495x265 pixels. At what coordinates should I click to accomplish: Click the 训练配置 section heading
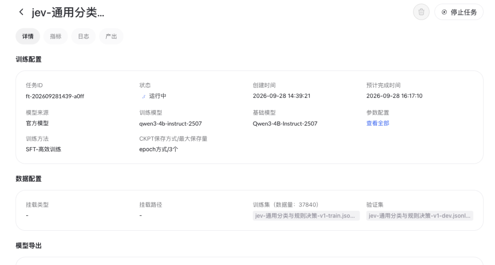[x=29, y=59]
